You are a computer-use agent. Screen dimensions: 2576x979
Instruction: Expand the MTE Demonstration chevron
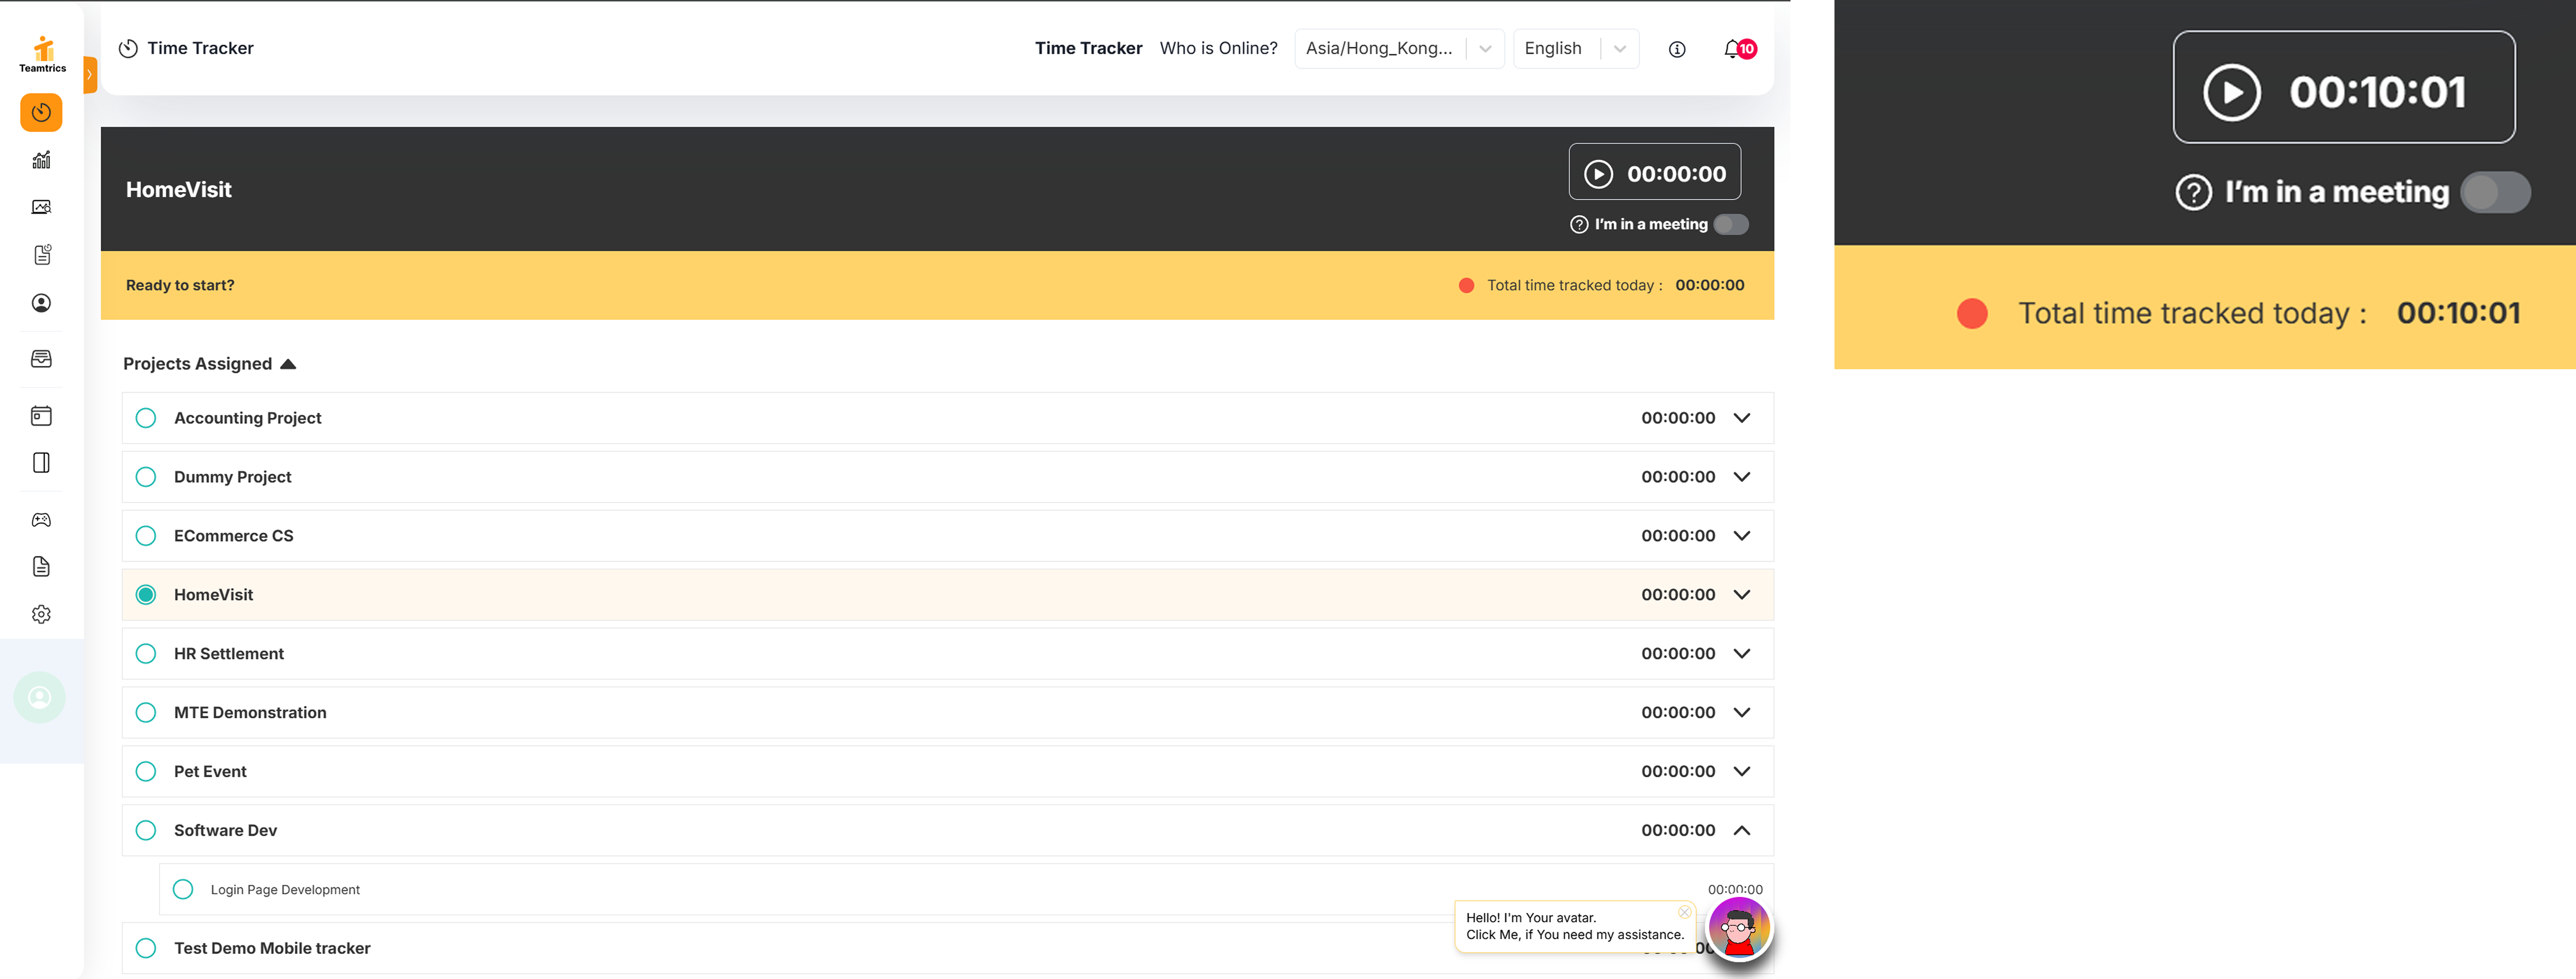point(1742,713)
